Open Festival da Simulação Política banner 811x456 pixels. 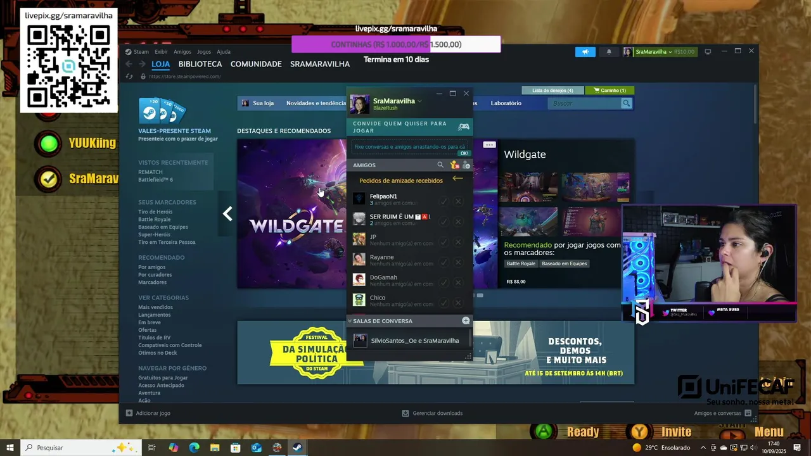(x=435, y=352)
